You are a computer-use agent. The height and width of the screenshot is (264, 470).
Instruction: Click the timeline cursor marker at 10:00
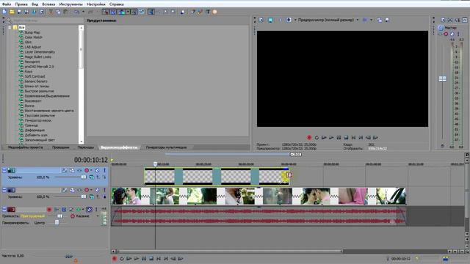tap(155, 164)
